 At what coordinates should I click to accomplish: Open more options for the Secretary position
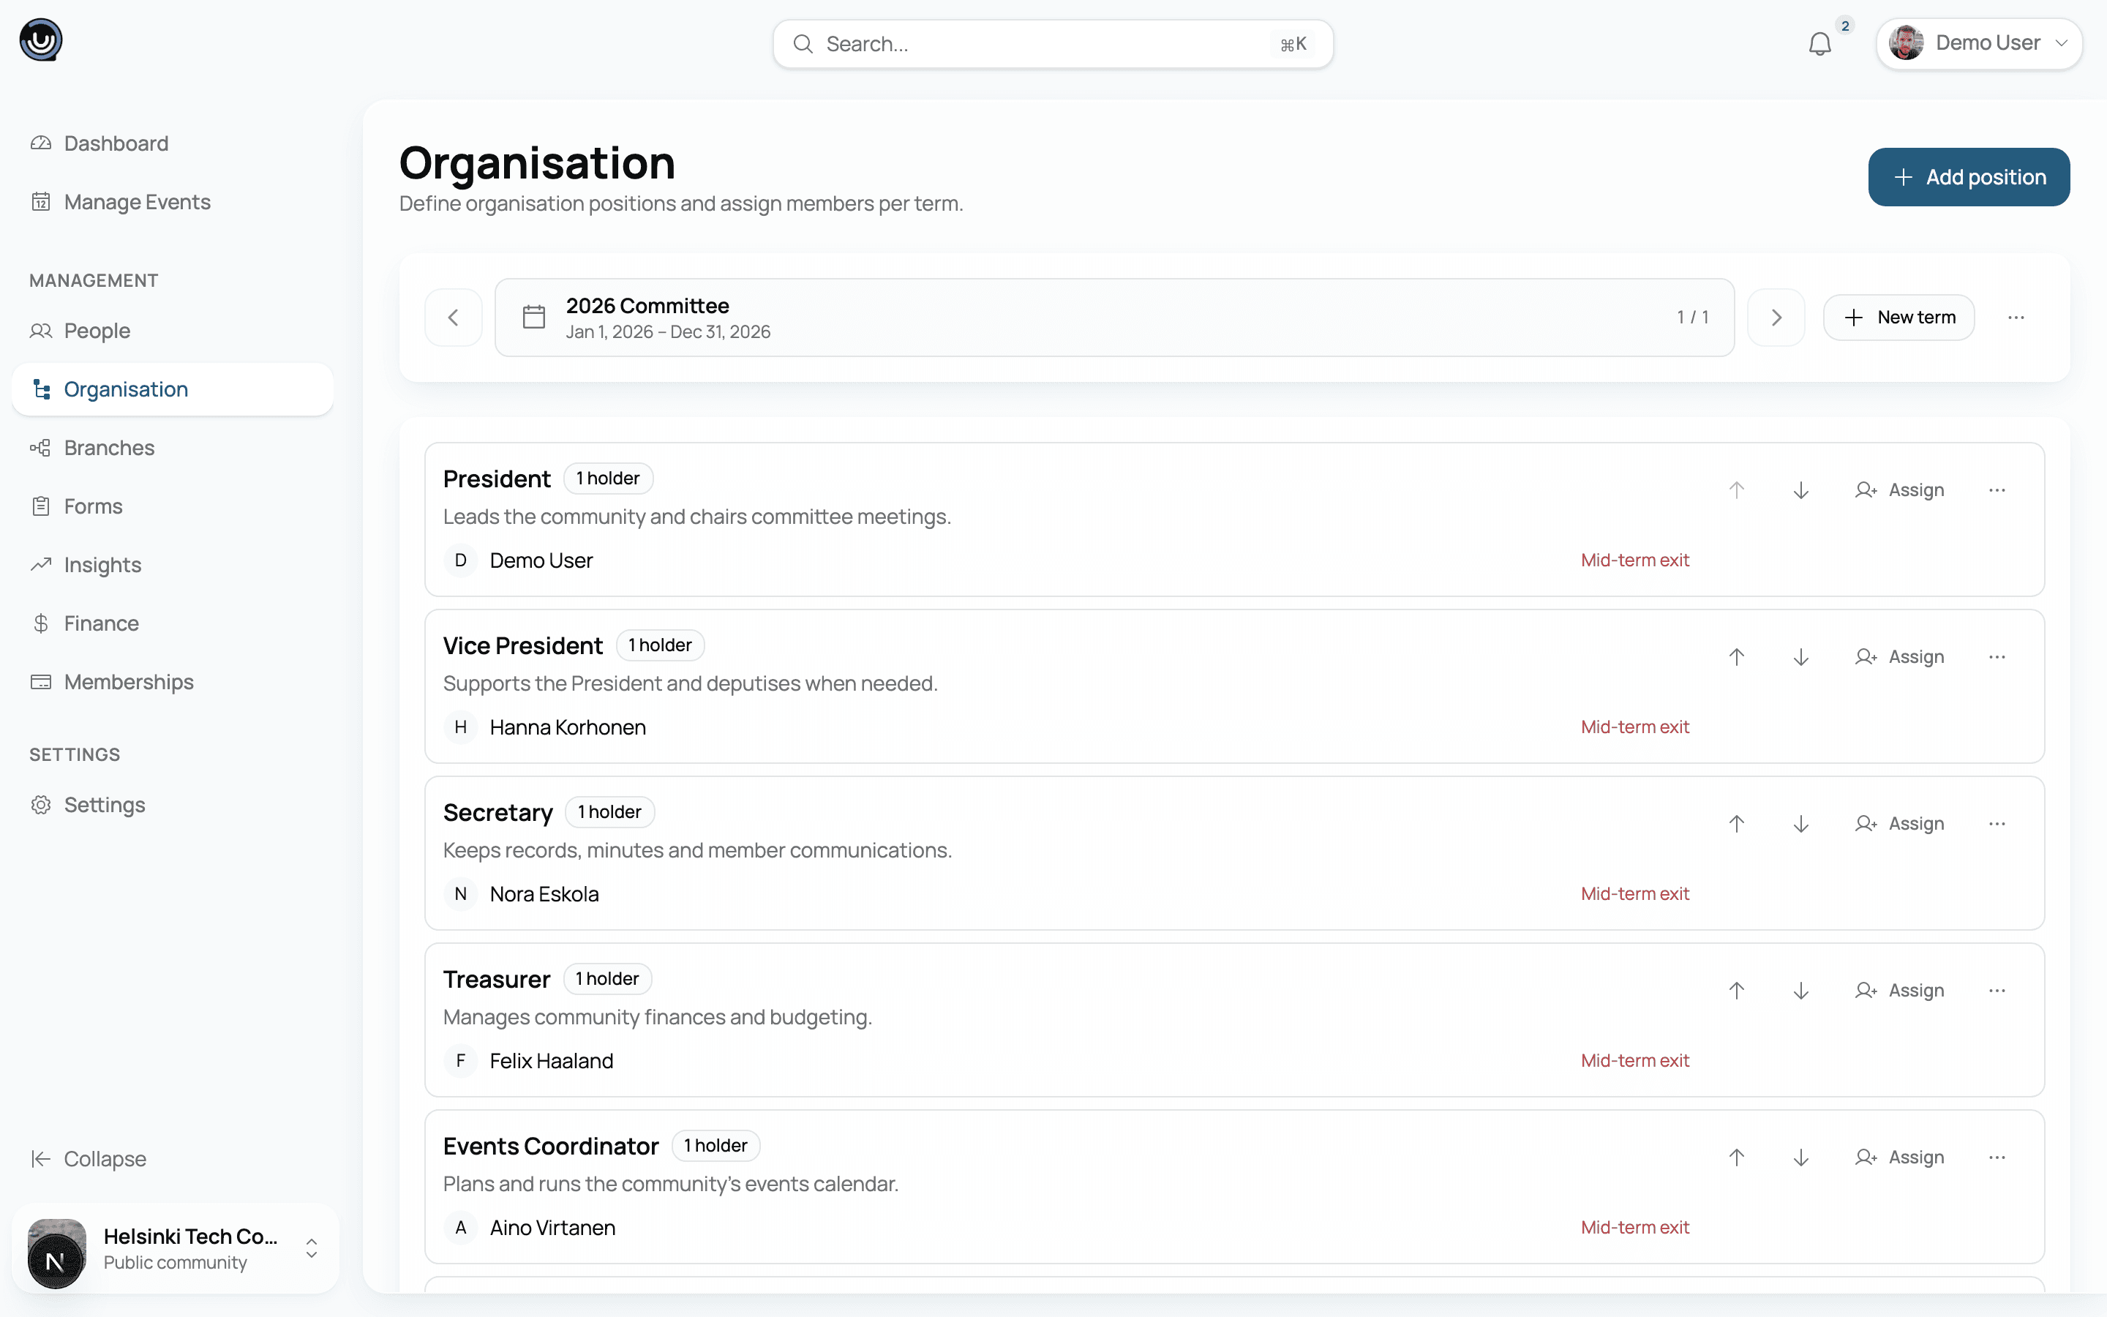[1997, 824]
